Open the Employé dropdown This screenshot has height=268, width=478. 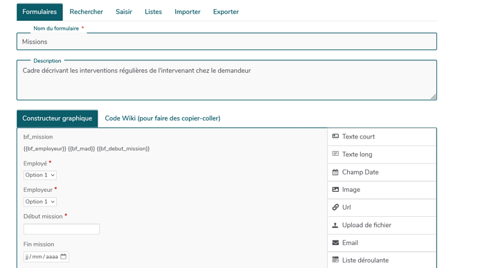(40, 175)
